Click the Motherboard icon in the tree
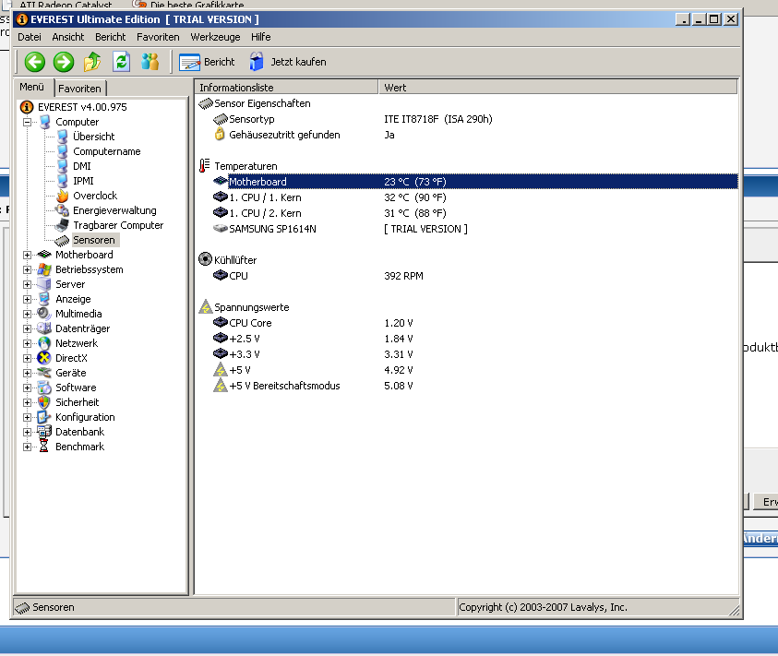The image size is (778, 656). coord(44,255)
